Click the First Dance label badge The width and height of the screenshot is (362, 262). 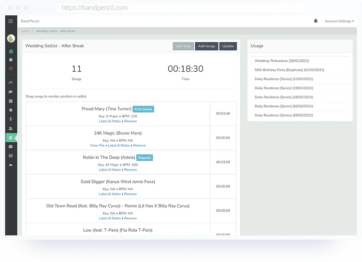tap(144, 109)
